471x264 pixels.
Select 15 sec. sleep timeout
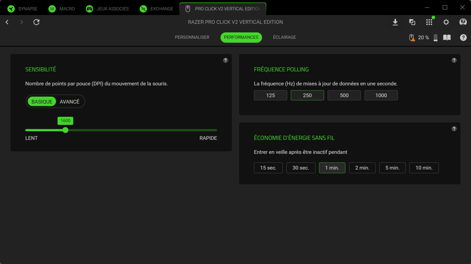point(268,168)
